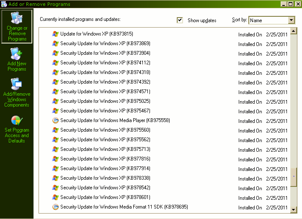Screen dimensions: 302x219
Task: Click the scrollbar up arrow
Action: point(293,31)
